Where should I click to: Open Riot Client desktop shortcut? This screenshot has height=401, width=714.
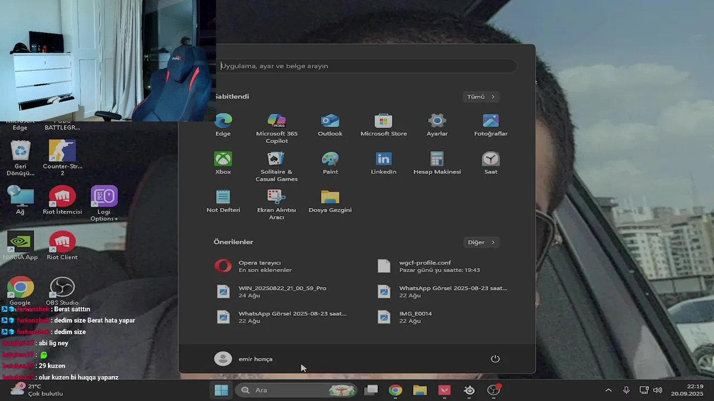click(x=62, y=246)
